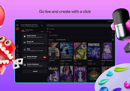Select Stream Games option

pyautogui.click(x=35, y=36)
